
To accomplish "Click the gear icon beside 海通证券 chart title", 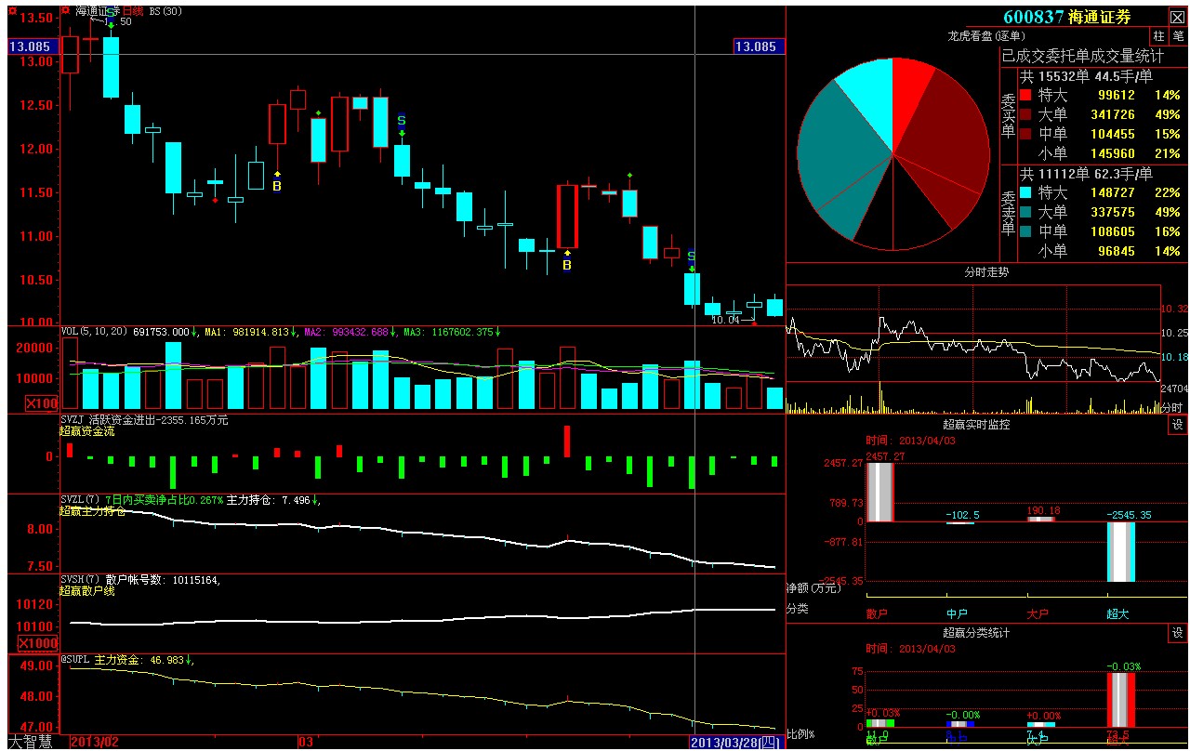I will pyautogui.click(x=64, y=10).
